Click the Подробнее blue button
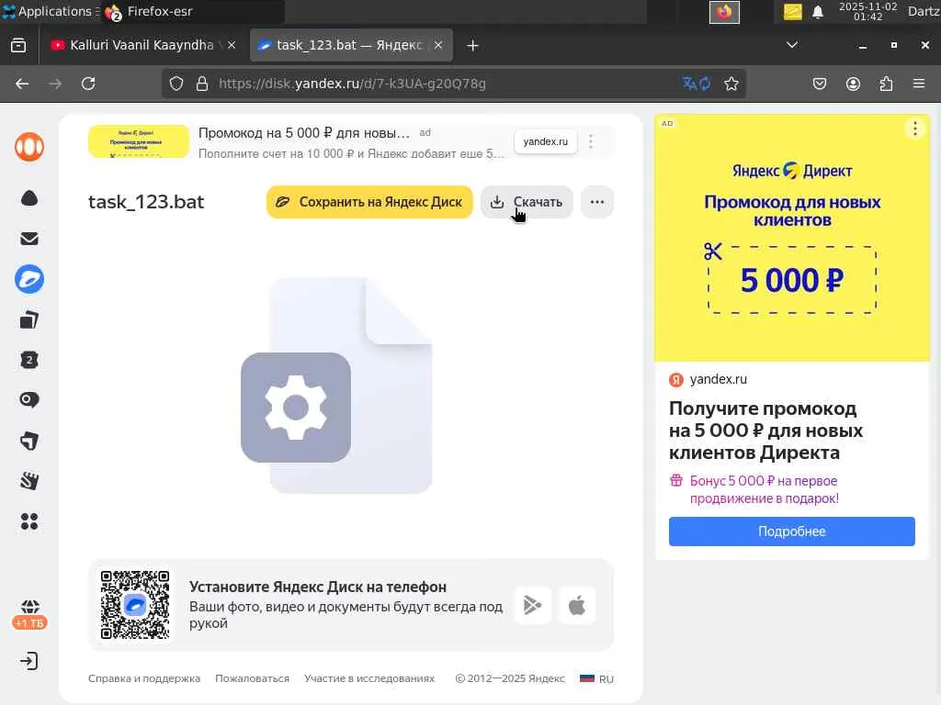The height and width of the screenshot is (705, 941). pyautogui.click(x=792, y=532)
